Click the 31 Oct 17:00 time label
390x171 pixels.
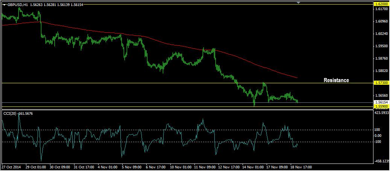coord(84,167)
